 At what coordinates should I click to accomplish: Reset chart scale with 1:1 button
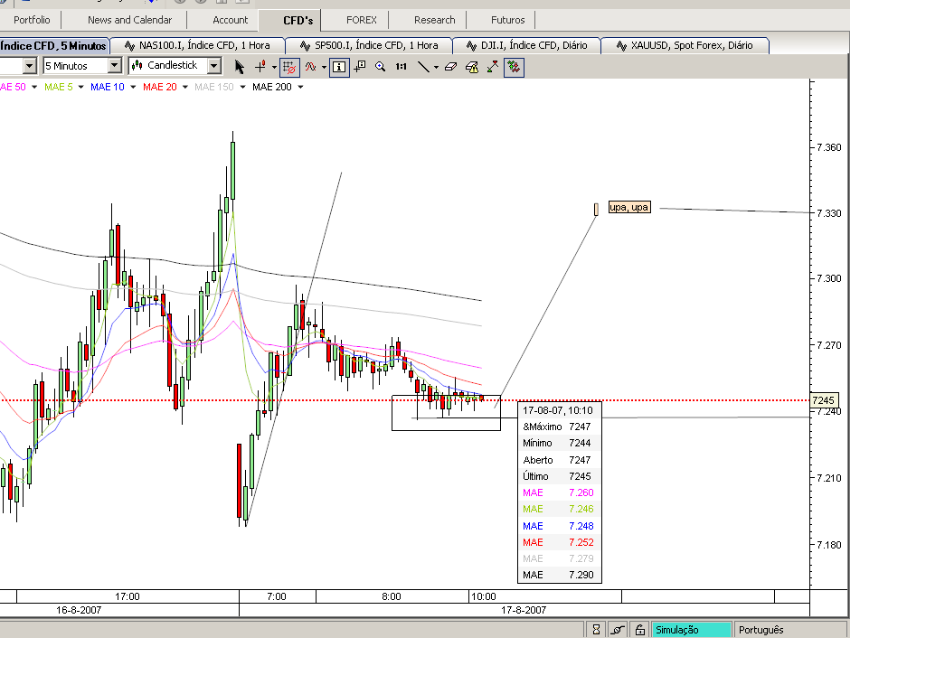tap(401, 67)
